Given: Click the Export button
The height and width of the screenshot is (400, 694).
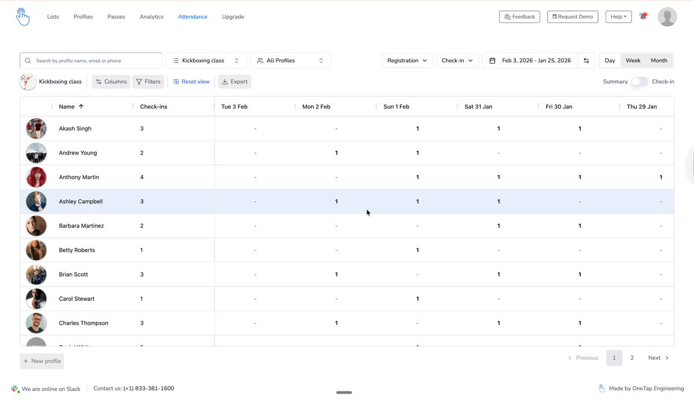Looking at the screenshot, I should (235, 82).
